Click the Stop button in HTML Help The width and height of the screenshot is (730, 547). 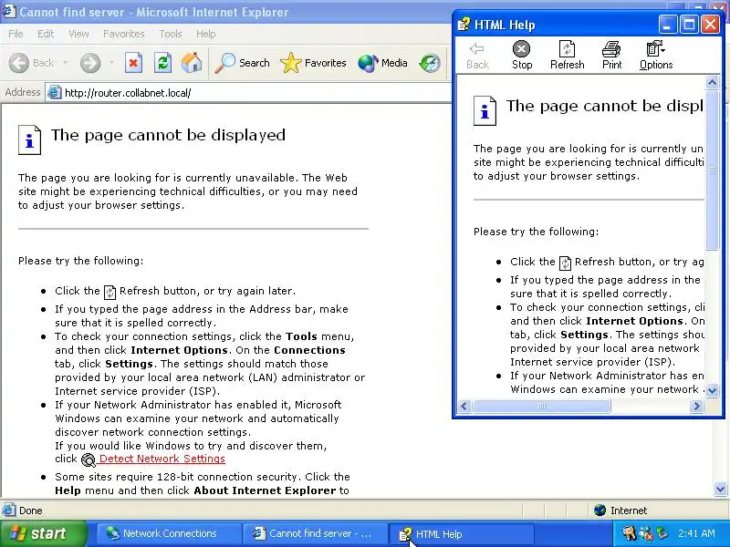(522, 56)
